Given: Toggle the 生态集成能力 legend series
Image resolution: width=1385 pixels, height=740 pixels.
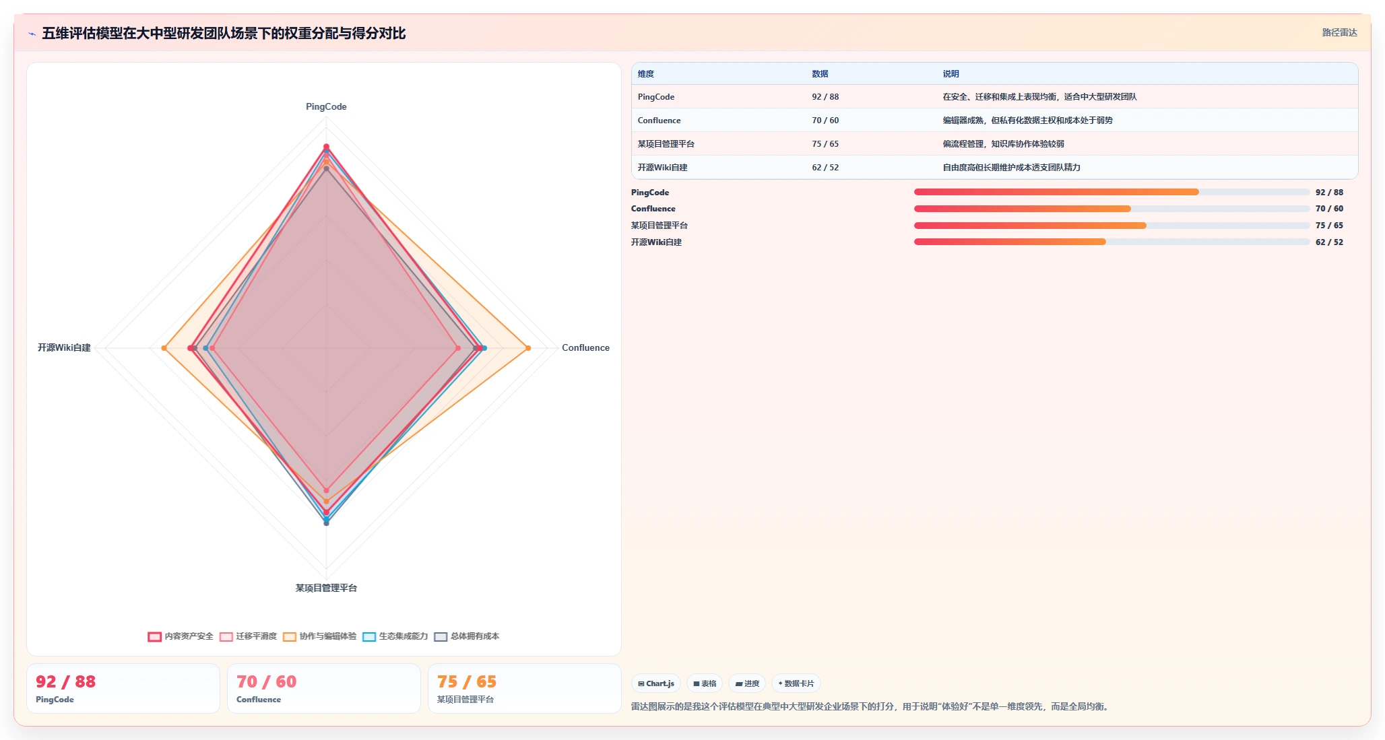Looking at the screenshot, I should click(x=395, y=636).
